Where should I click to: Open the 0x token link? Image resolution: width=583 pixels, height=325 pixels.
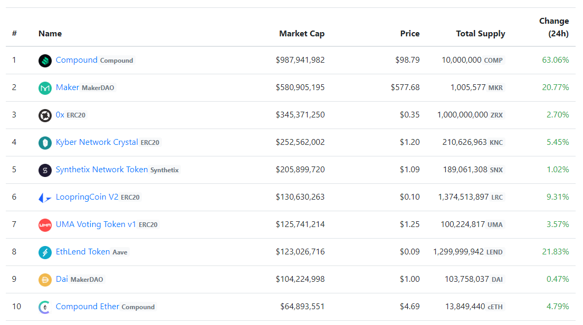(x=60, y=115)
